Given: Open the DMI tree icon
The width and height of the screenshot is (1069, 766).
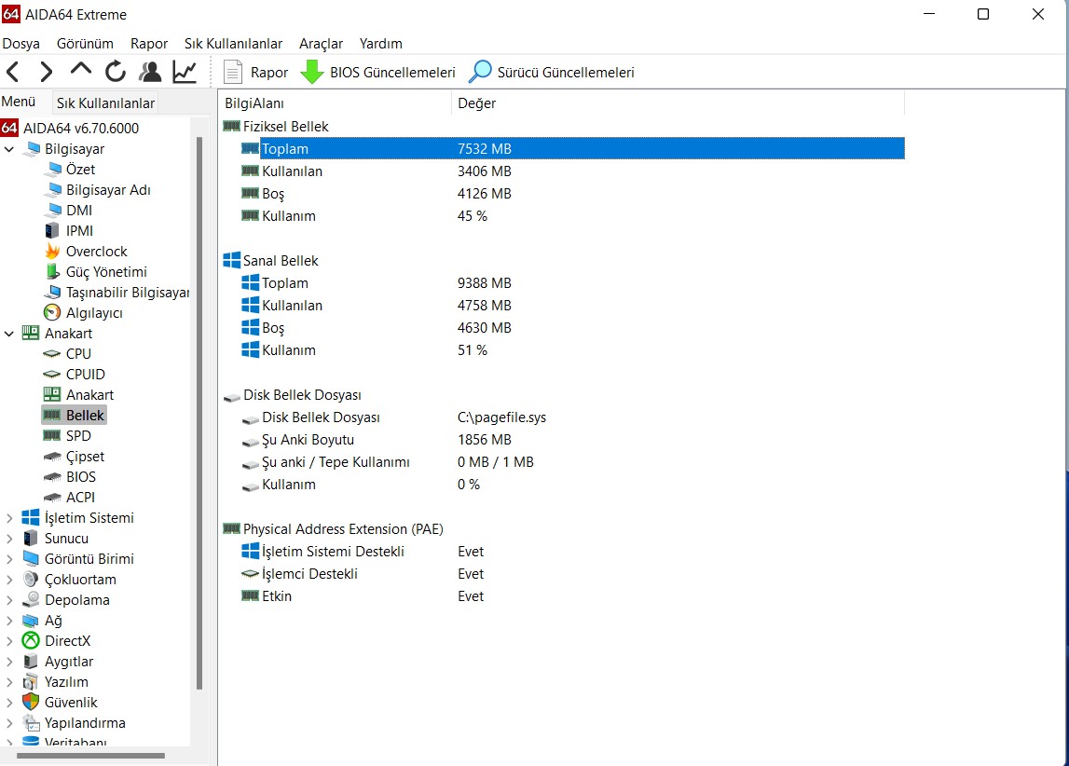Looking at the screenshot, I should point(54,210).
